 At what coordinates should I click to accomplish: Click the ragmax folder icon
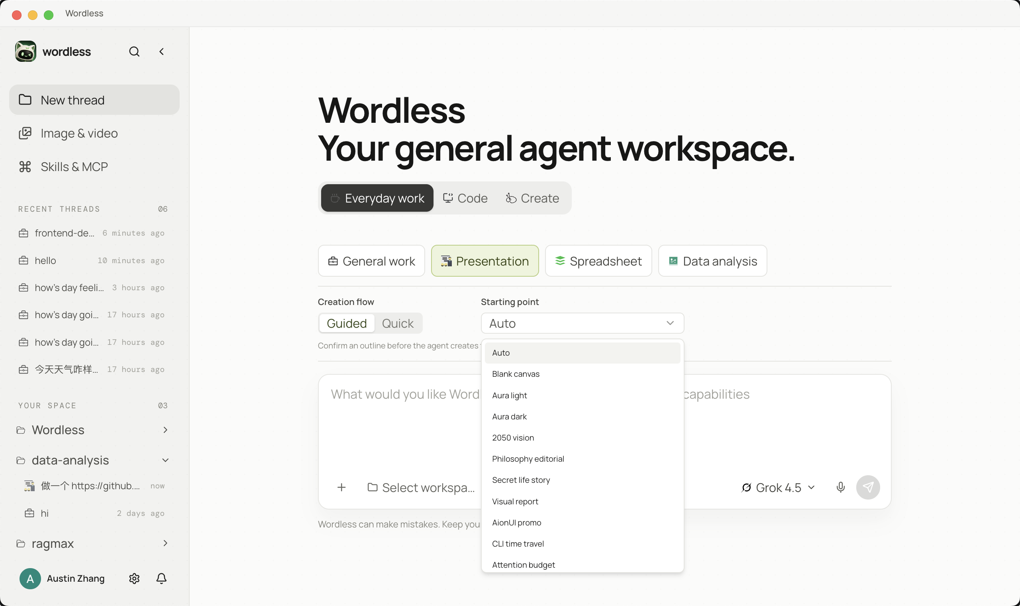[x=21, y=543]
